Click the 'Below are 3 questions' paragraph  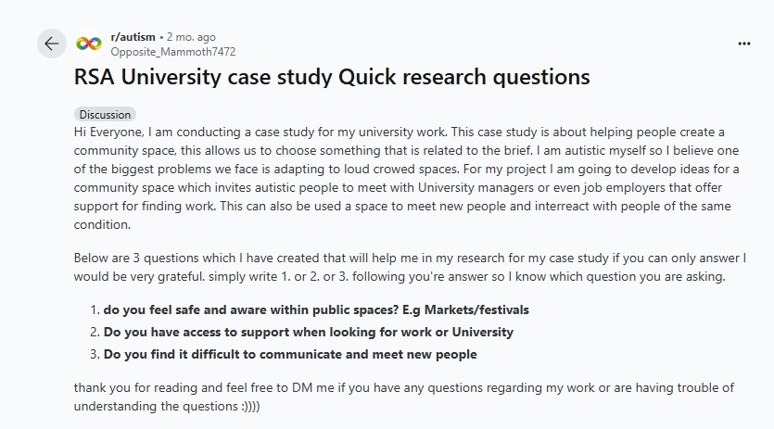click(410, 267)
